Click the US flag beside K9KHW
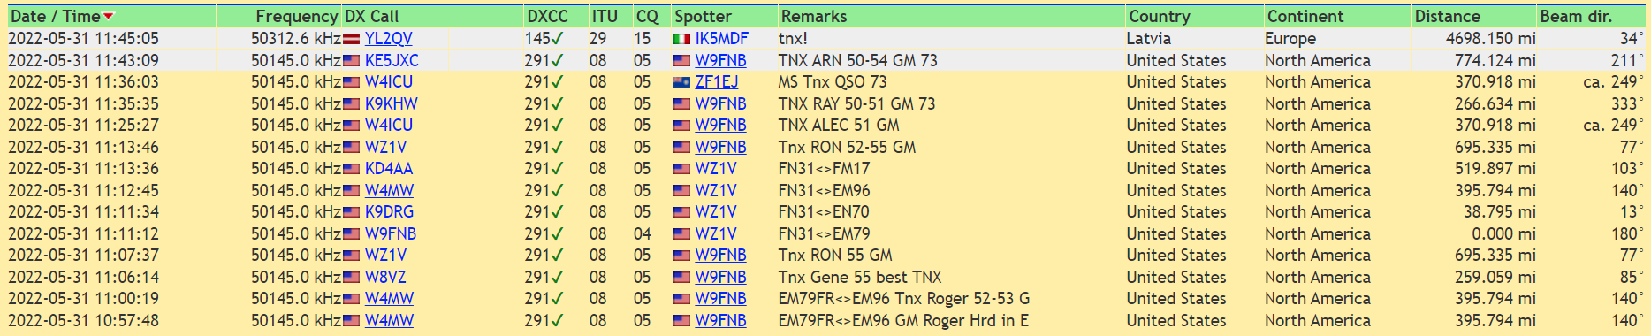 tap(351, 104)
